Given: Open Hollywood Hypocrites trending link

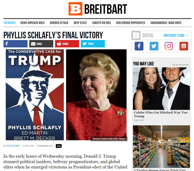Looking at the screenshot, I should coord(131,23).
